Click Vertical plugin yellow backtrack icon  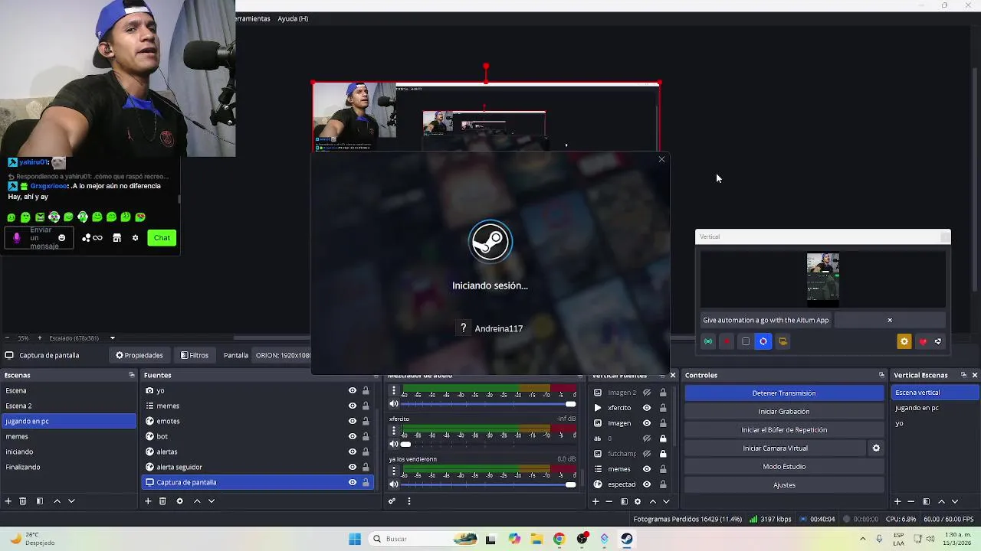pos(783,341)
